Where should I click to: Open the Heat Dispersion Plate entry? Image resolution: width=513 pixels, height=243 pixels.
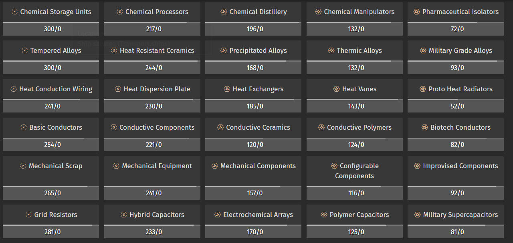[152, 96]
